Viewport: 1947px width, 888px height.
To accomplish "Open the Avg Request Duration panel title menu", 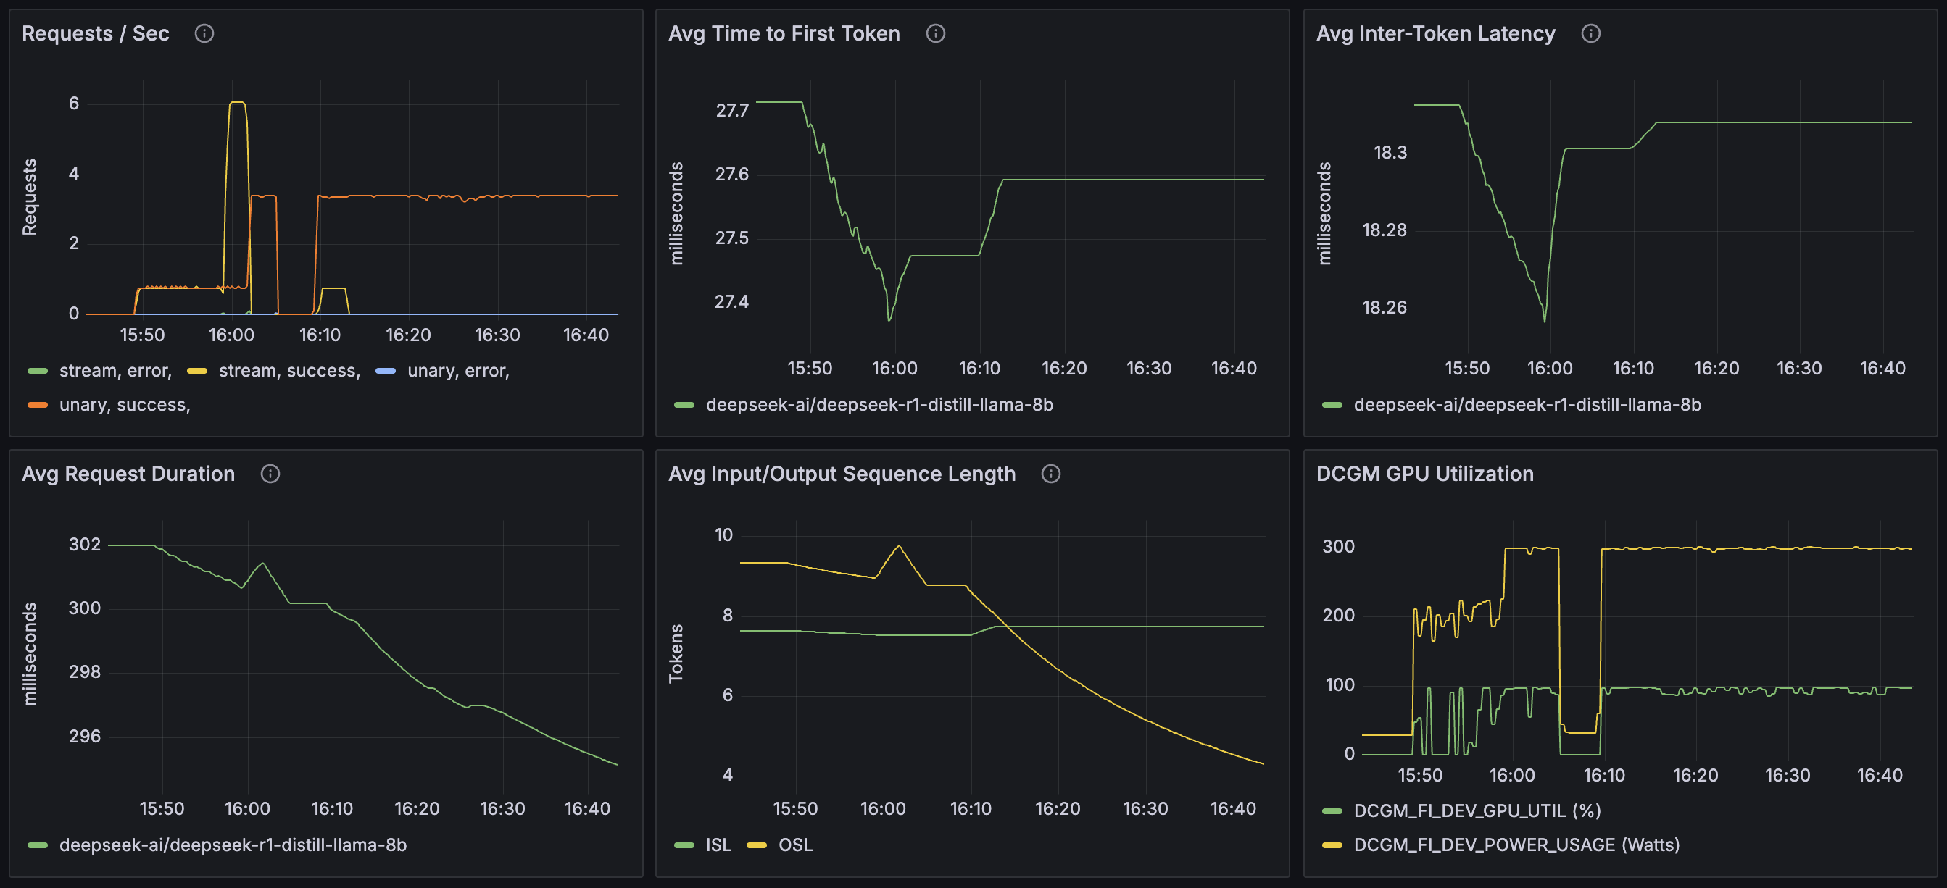I will tap(128, 474).
